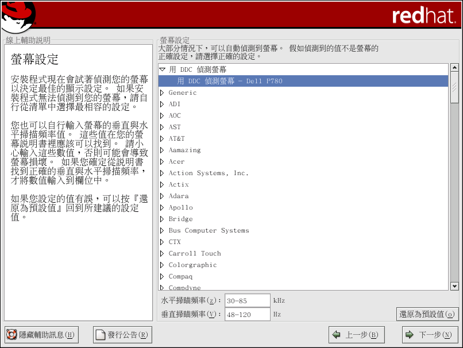Click the monitor list scrollbar down arrow
463x348 pixels.
(x=454, y=286)
